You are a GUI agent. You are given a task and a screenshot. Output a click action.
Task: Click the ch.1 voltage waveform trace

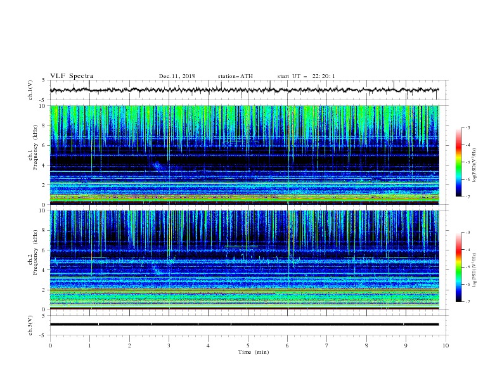(x=244, y=90)
